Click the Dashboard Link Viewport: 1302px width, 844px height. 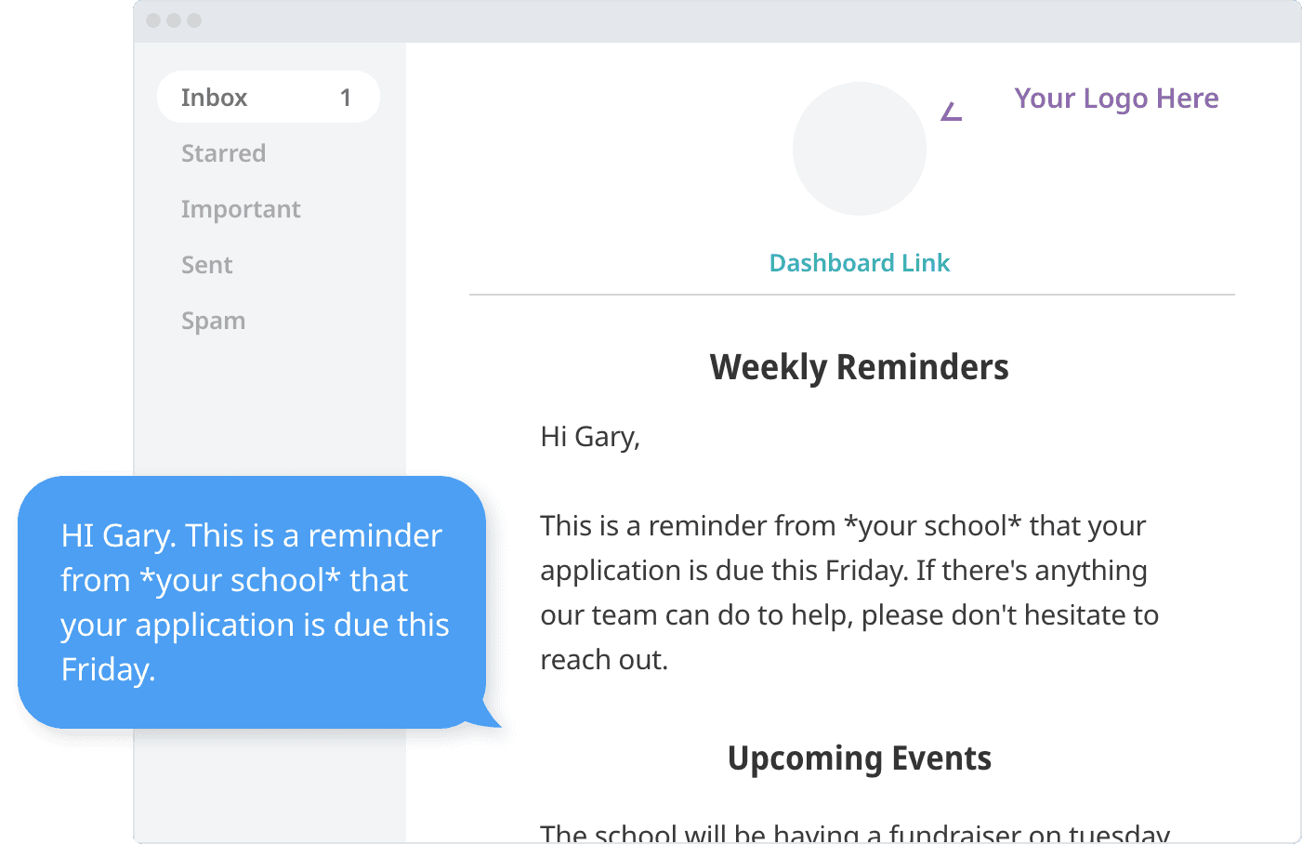coord(859,262)
